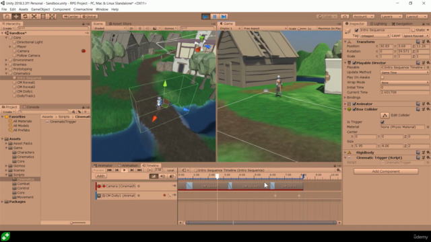
Task: Switch to the Console tab
Action: point(31,107)
